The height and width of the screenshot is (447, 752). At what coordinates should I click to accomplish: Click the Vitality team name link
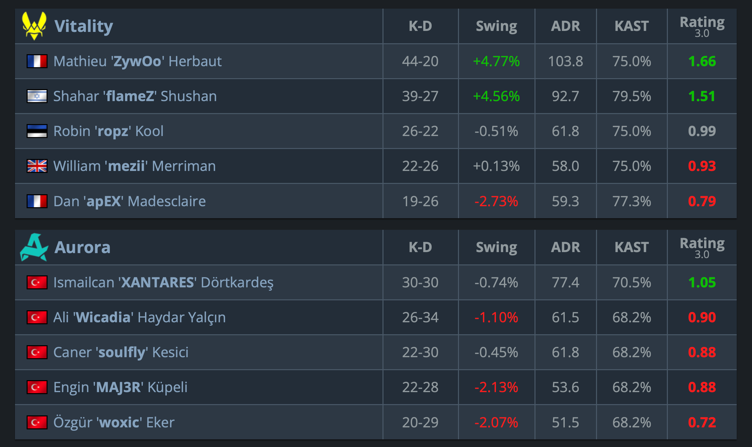(x=84, y=26)
